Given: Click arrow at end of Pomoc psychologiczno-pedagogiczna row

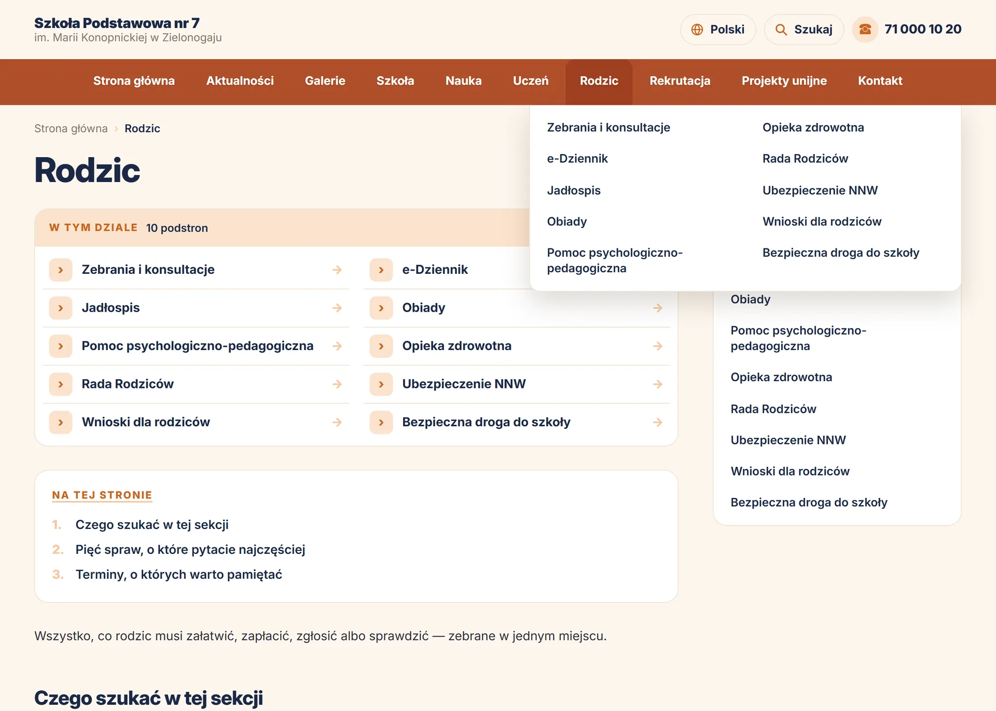Looking at the screenshot, I should point(337,346).
